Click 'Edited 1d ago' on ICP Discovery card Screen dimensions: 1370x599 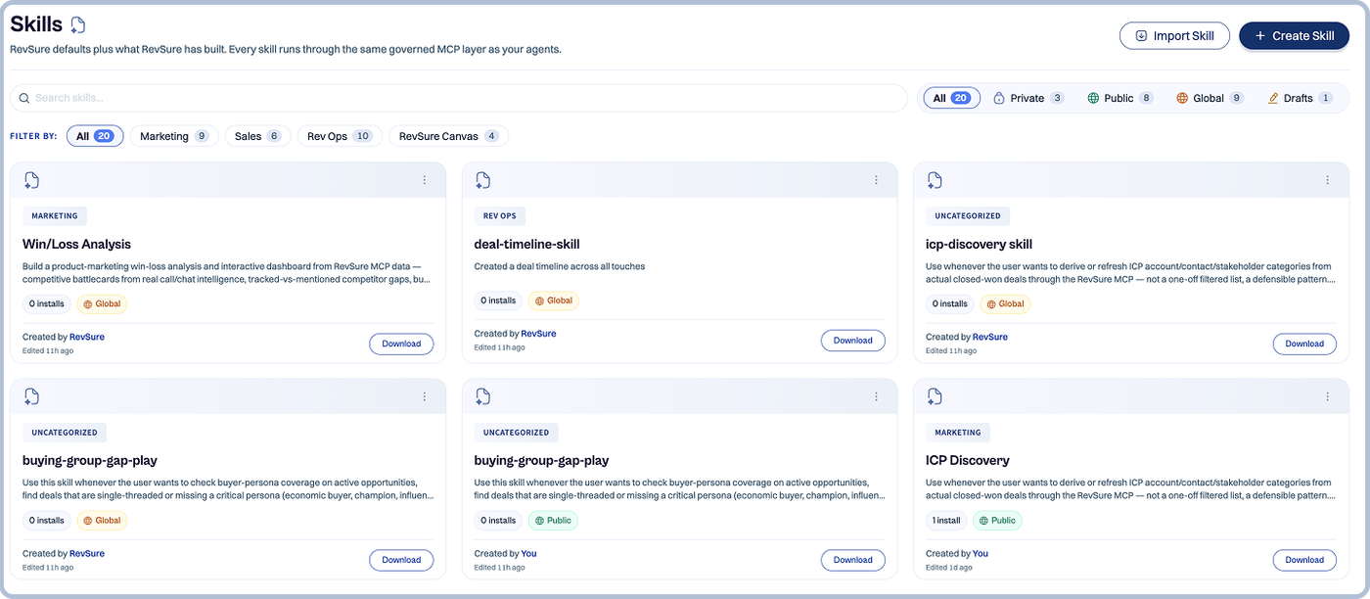point(949,567)
